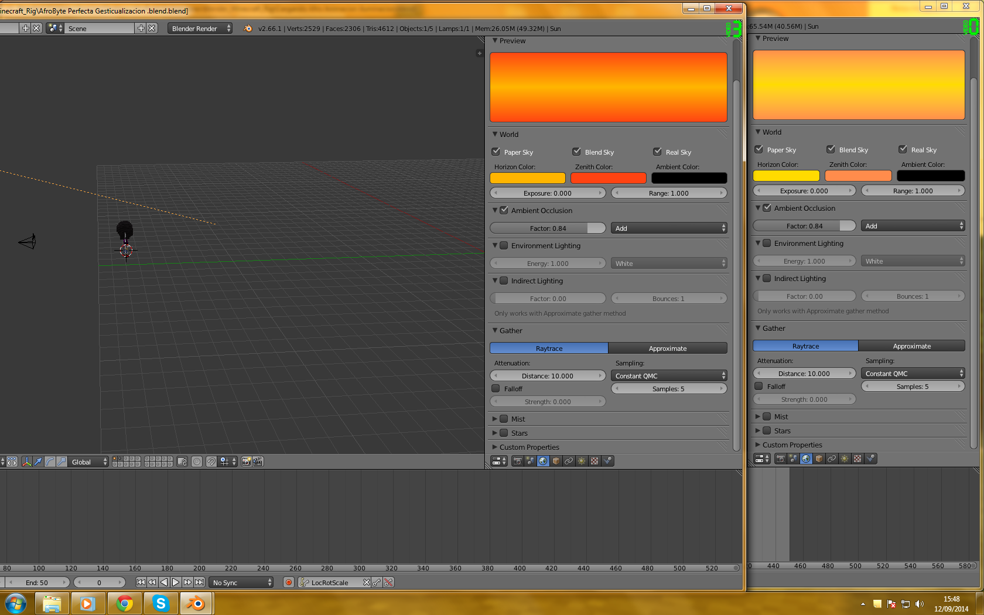Image resolution: width=984 pixels, height=615 pixels.
Task: Enable the Mist checkbox in left window
Action: tap(504, 419)
